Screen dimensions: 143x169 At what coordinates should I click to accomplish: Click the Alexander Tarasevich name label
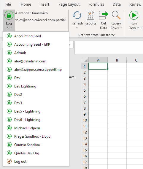click(x=31, y=13)
